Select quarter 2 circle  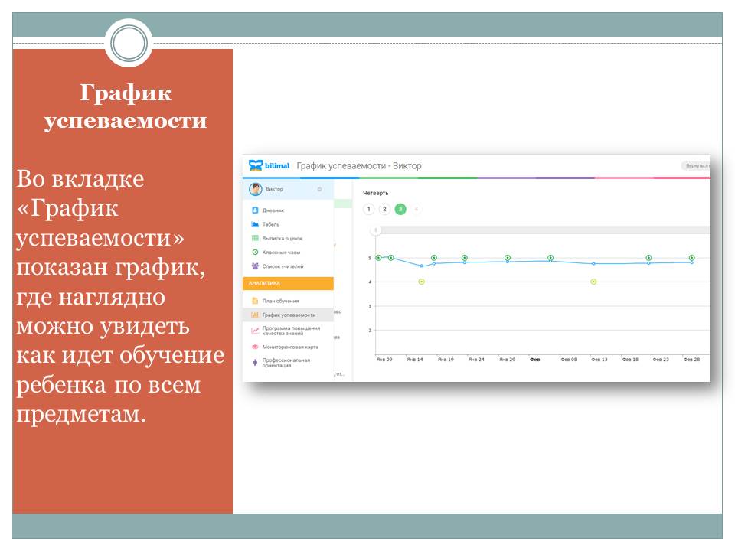point(384,209)
